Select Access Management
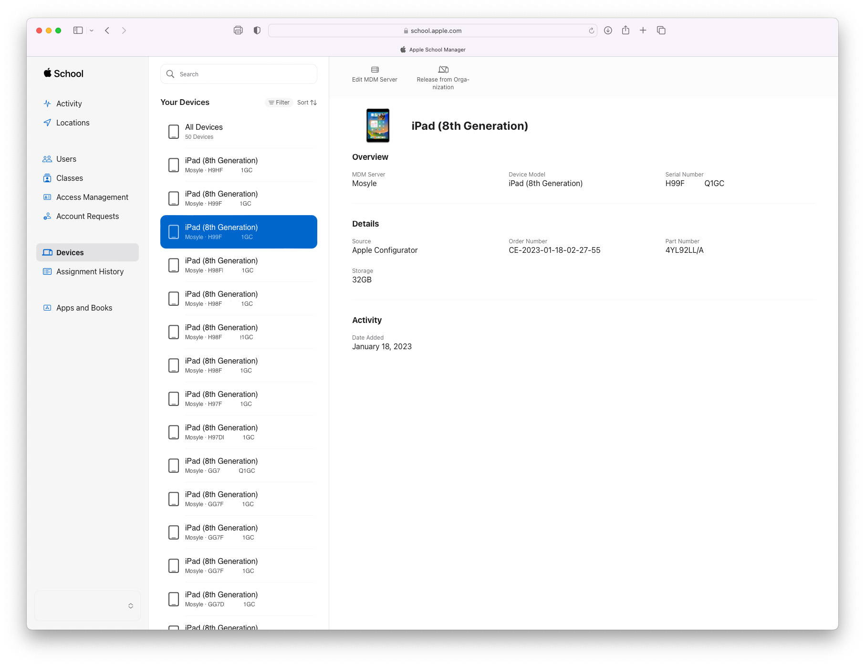Viewport: 865px width, 665px height. pyautogui.click(x=92, y=197)
